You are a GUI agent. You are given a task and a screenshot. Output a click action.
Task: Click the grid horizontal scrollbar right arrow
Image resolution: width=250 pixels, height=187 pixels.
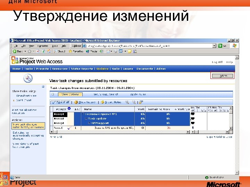click(188, 132)
